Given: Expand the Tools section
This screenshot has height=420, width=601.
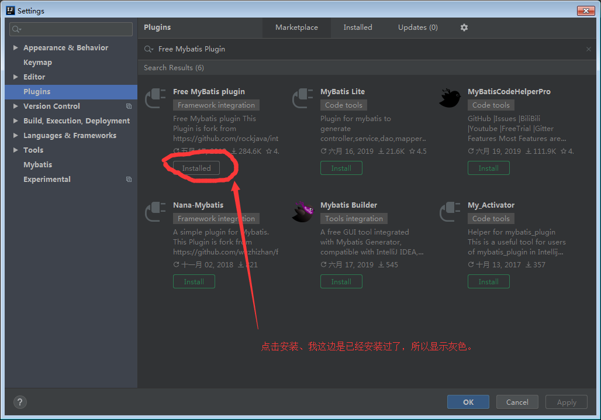Looking at the screenshot, I should (15, 150).
